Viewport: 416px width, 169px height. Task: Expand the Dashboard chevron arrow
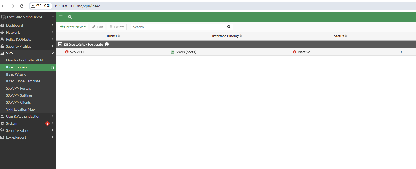coord(53,25)
